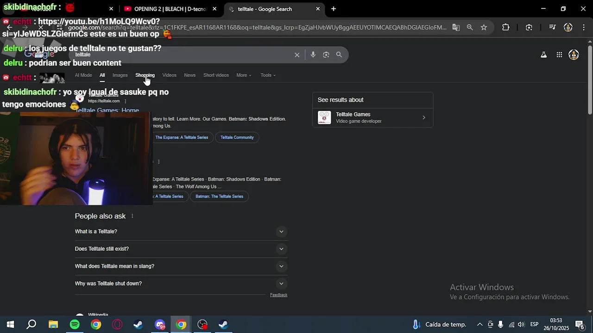
Task: Switch to the OPENING 2 BLEACH browser tab
Action: (x=170, y=9)
